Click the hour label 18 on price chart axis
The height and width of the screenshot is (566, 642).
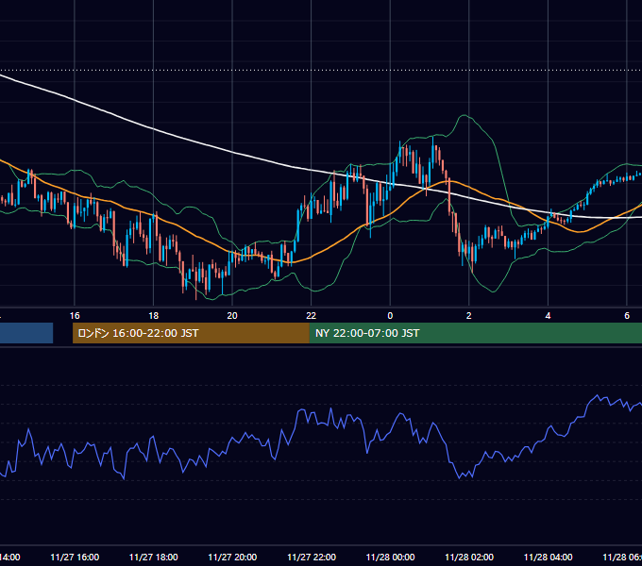153,316
